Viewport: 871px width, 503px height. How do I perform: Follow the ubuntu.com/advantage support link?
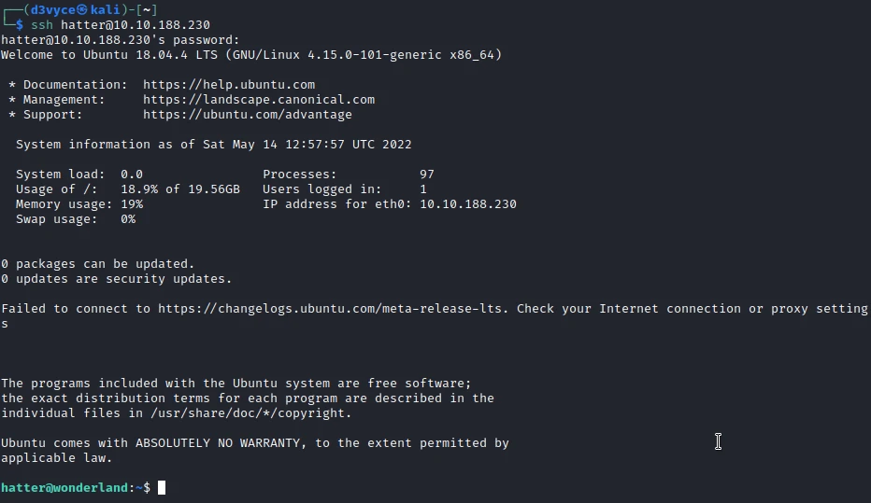click(x=248, y=115)
